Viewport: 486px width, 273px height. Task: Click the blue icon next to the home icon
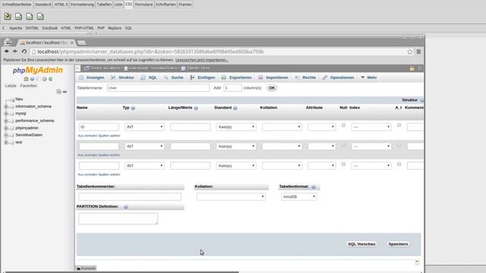click(x=32, y=79)
